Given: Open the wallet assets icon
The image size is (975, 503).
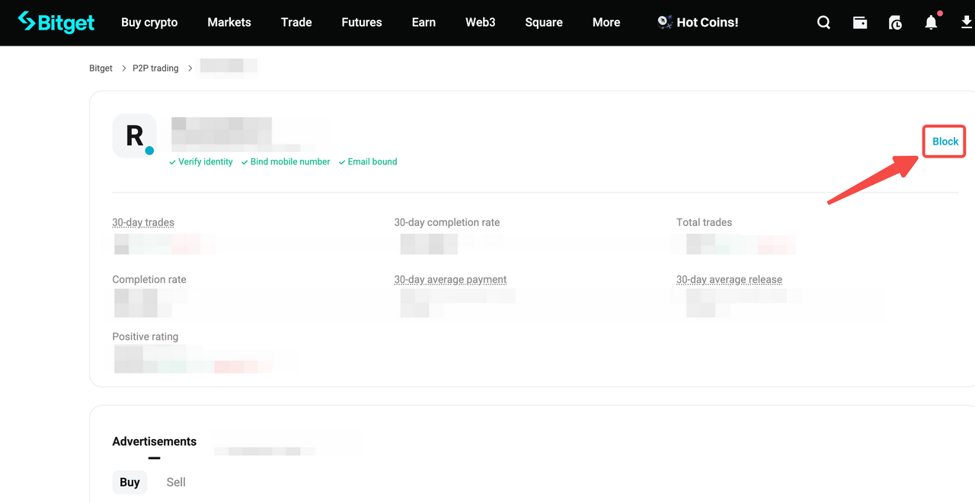Looking at the screenshot, I should (860, 23).
